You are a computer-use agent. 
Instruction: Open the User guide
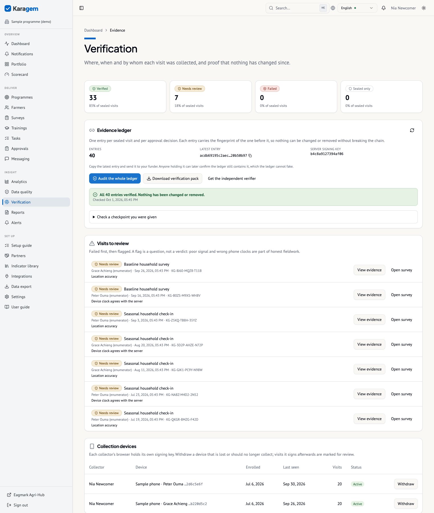pos(36,307)
